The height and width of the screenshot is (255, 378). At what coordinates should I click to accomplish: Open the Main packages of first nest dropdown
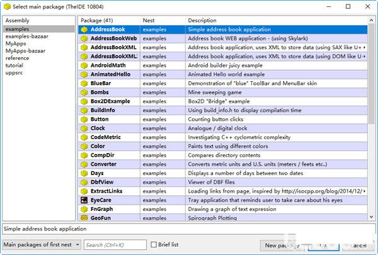click(42, 245)
